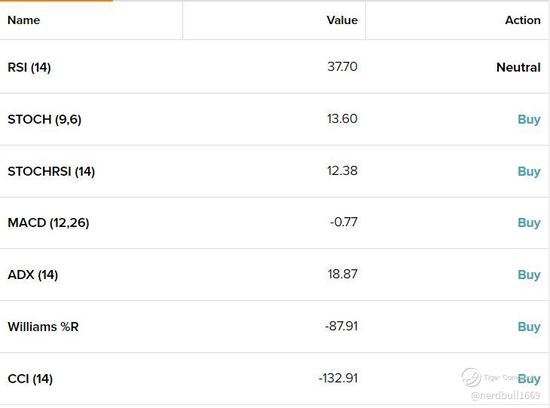The width and height of the screenshot is (550, 408).
Task: Click the RSI (14) indicator name
Action: [29, 67]
